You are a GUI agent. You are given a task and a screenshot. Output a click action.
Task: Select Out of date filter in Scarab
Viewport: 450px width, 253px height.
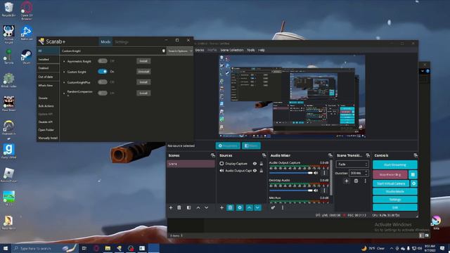tap(48, 77)
